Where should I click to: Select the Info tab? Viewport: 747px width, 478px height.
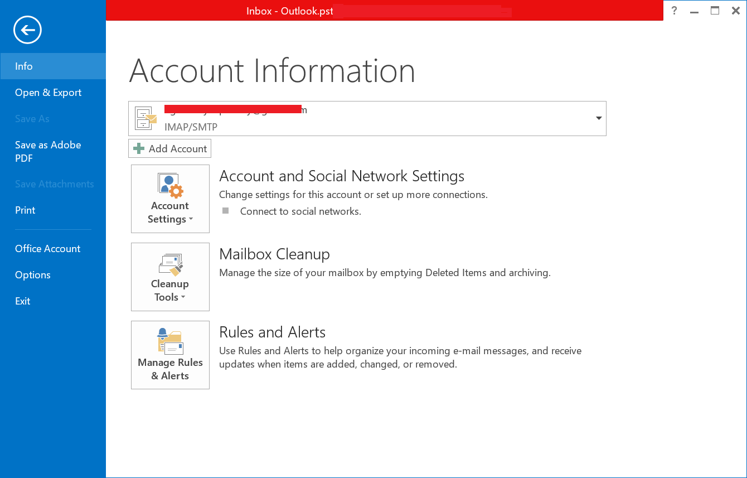pos(23,66)
